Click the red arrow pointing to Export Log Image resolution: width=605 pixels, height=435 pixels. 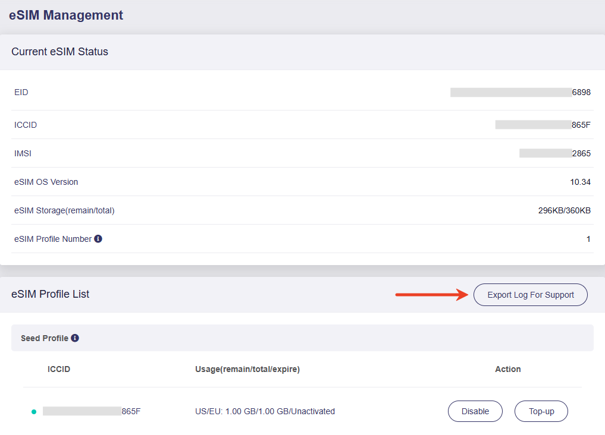(431, 294)
